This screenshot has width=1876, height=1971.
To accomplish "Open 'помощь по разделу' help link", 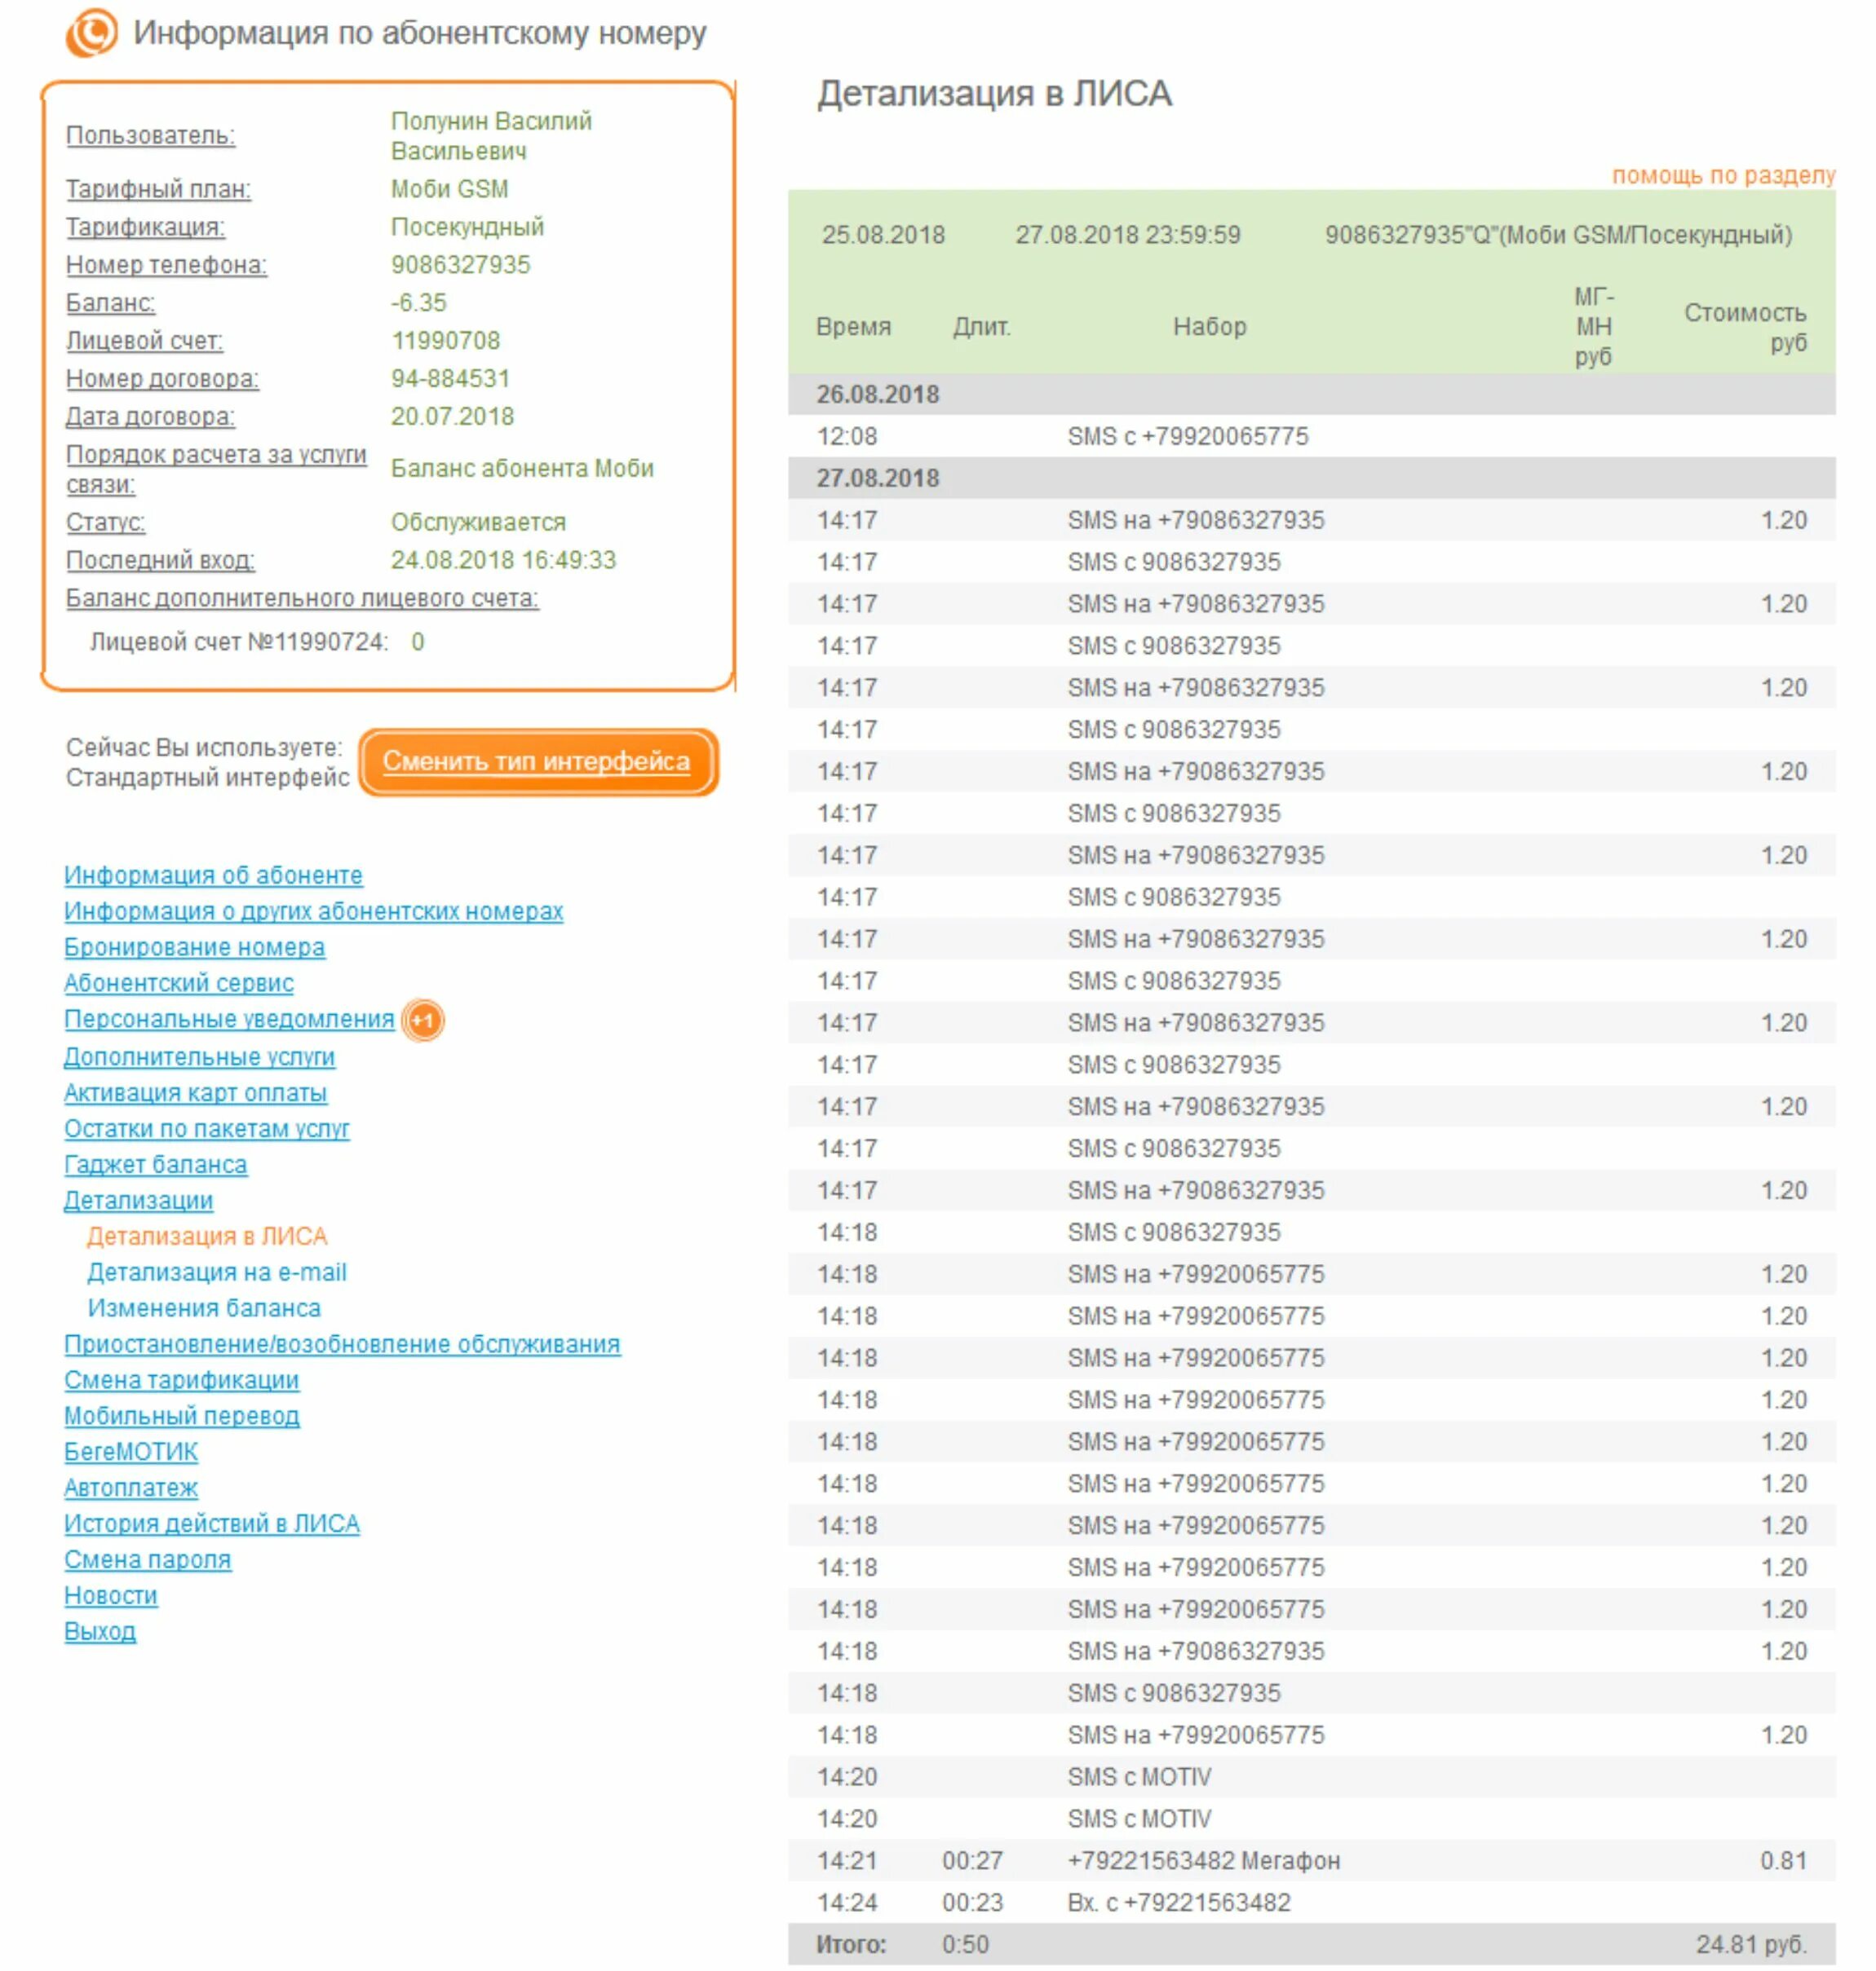I will click(1722, 175).
